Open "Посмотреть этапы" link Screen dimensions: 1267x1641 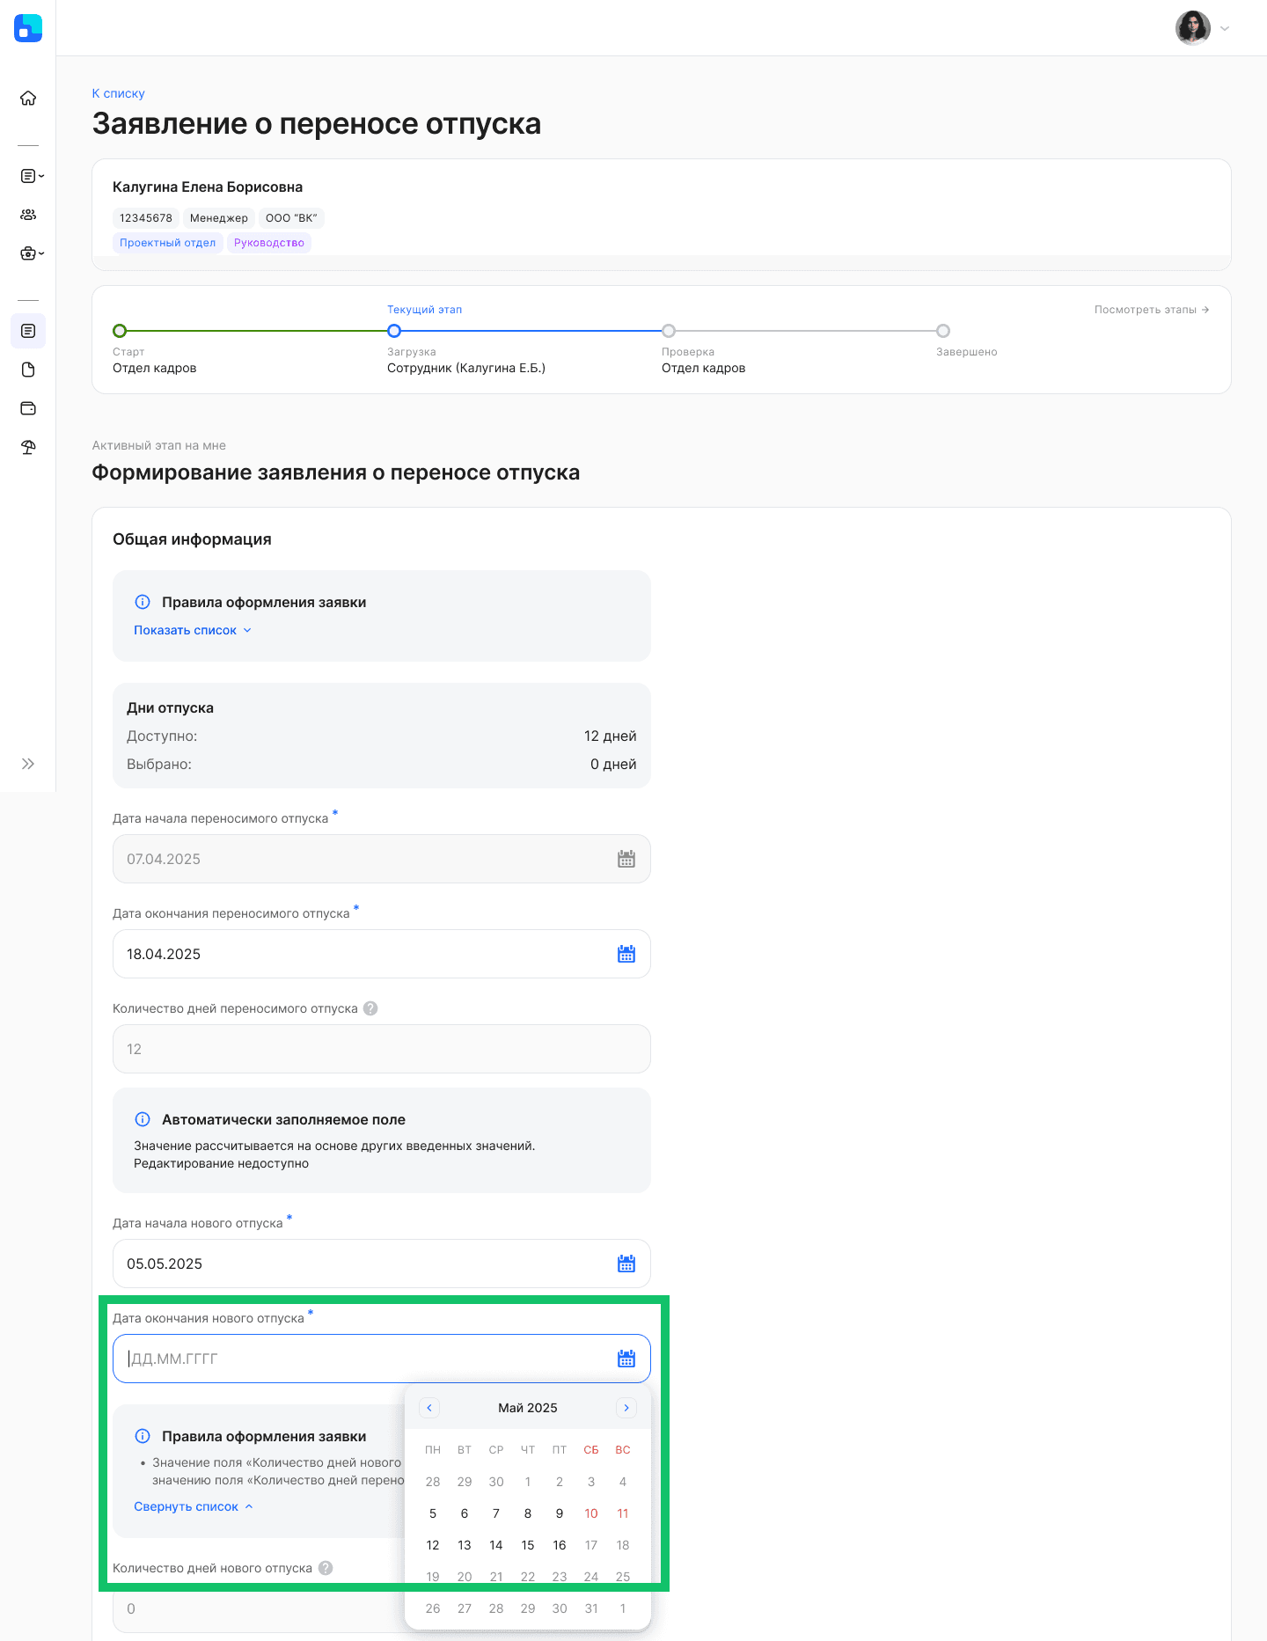click(x=1151, y=310)
